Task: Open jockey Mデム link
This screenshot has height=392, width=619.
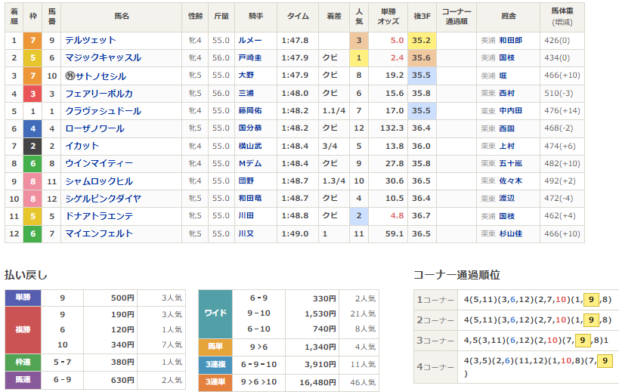Action: click(250, 163)
